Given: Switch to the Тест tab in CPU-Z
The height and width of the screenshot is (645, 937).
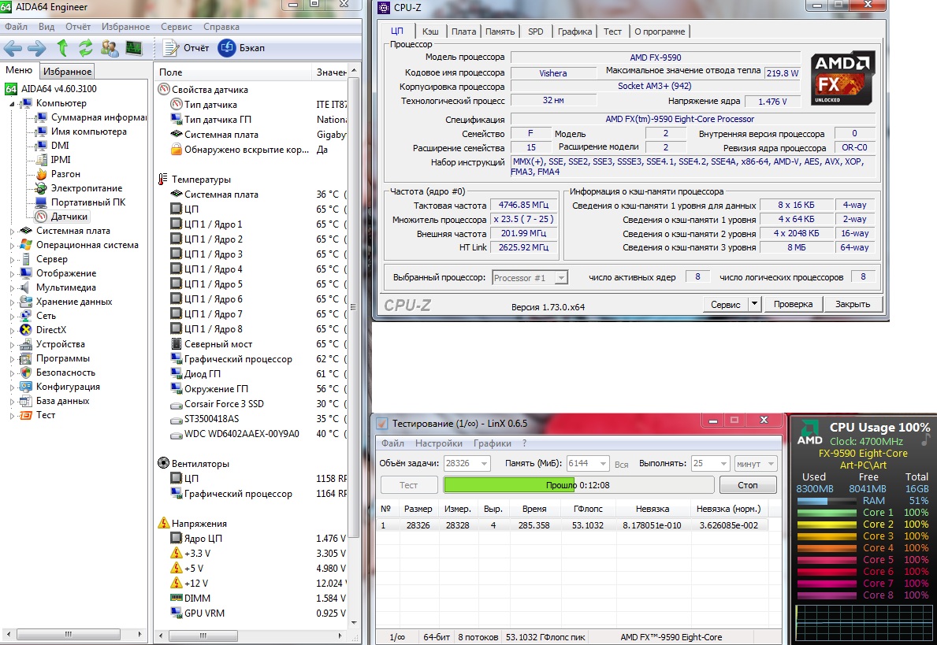Looking at the screenshot, I should click(x=612, y=32).
